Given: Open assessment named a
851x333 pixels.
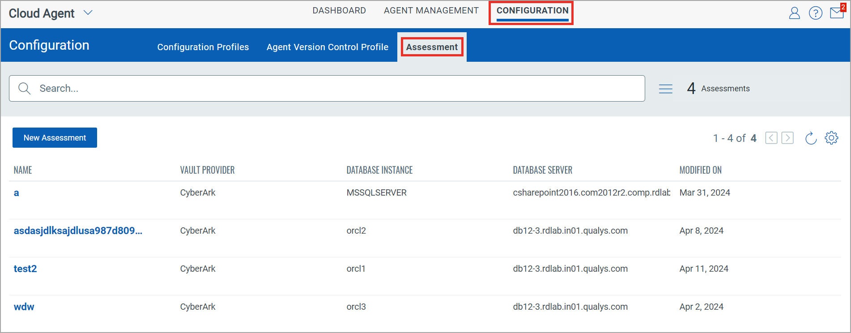Looking at the screenshot, I should tap(17, 193).
